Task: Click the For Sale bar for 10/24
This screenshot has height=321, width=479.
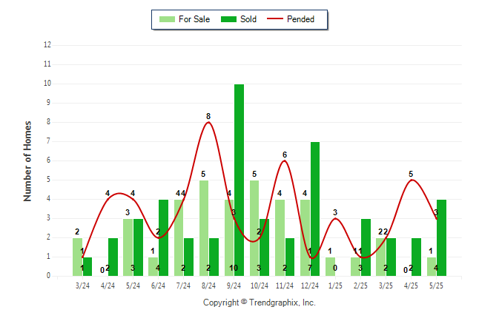Action: coord(254,228)
